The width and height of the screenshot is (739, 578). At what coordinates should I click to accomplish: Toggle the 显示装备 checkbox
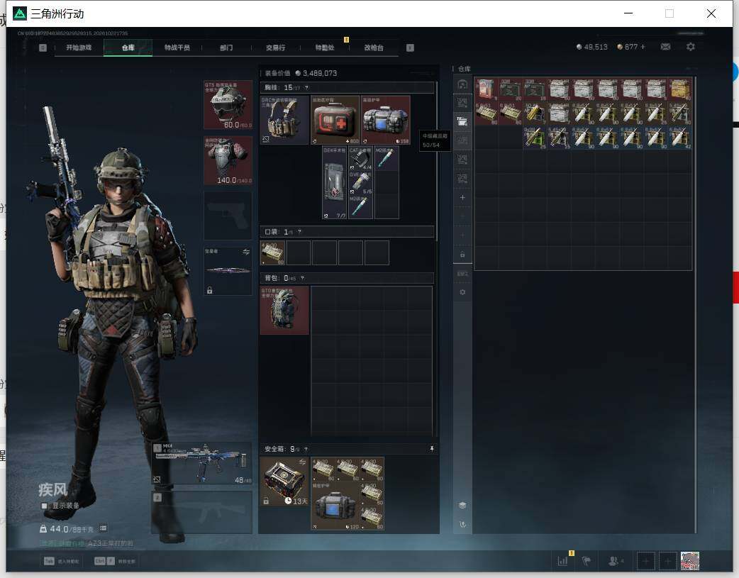point(44,506)
